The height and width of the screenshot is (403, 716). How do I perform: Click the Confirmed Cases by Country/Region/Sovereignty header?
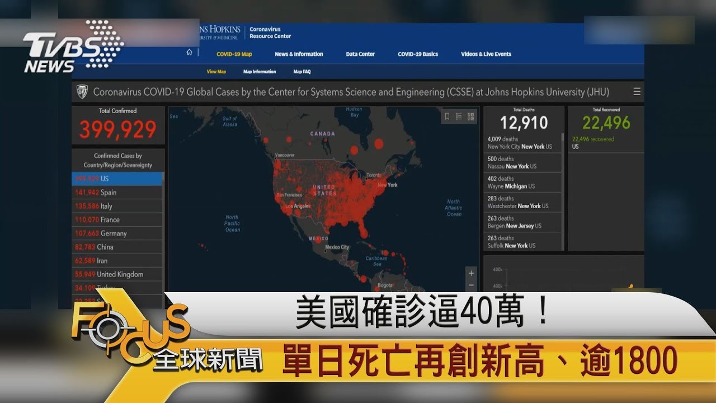117,160
